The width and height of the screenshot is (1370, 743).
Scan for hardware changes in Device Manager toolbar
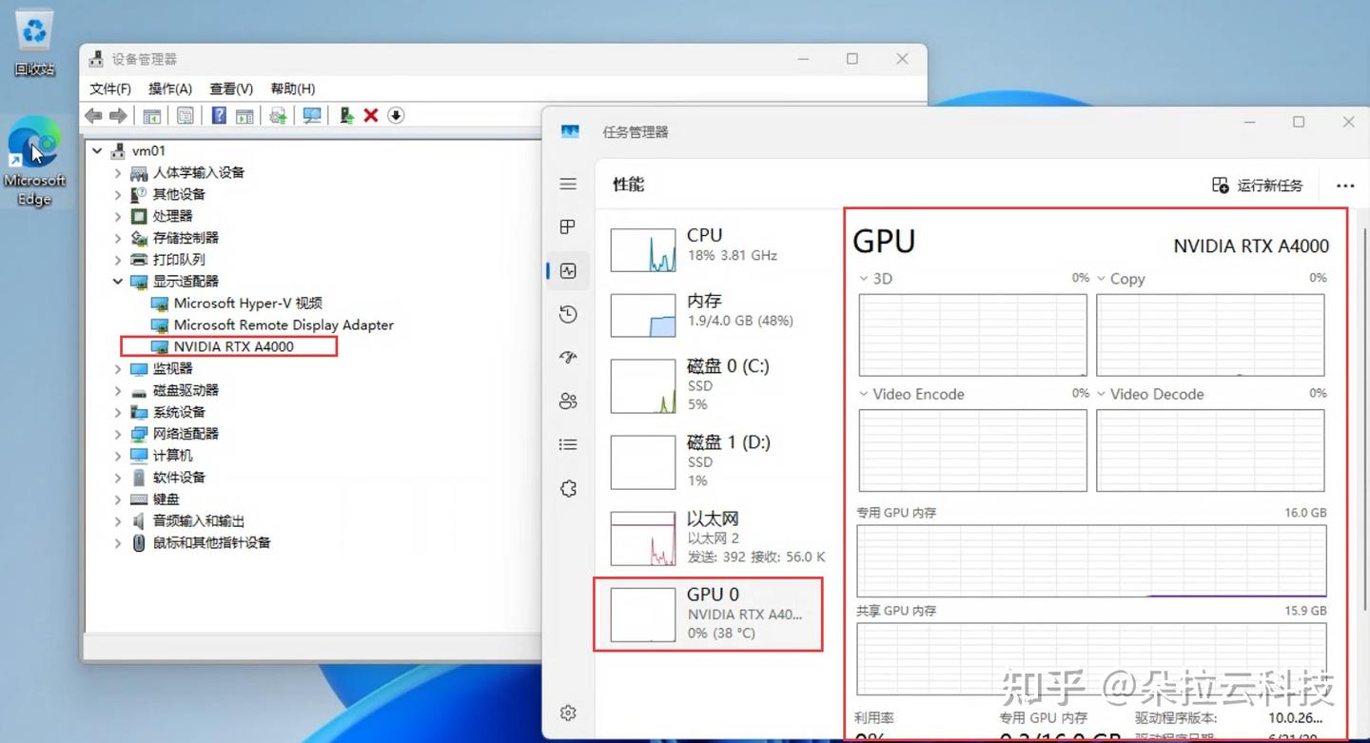point(314,115)
